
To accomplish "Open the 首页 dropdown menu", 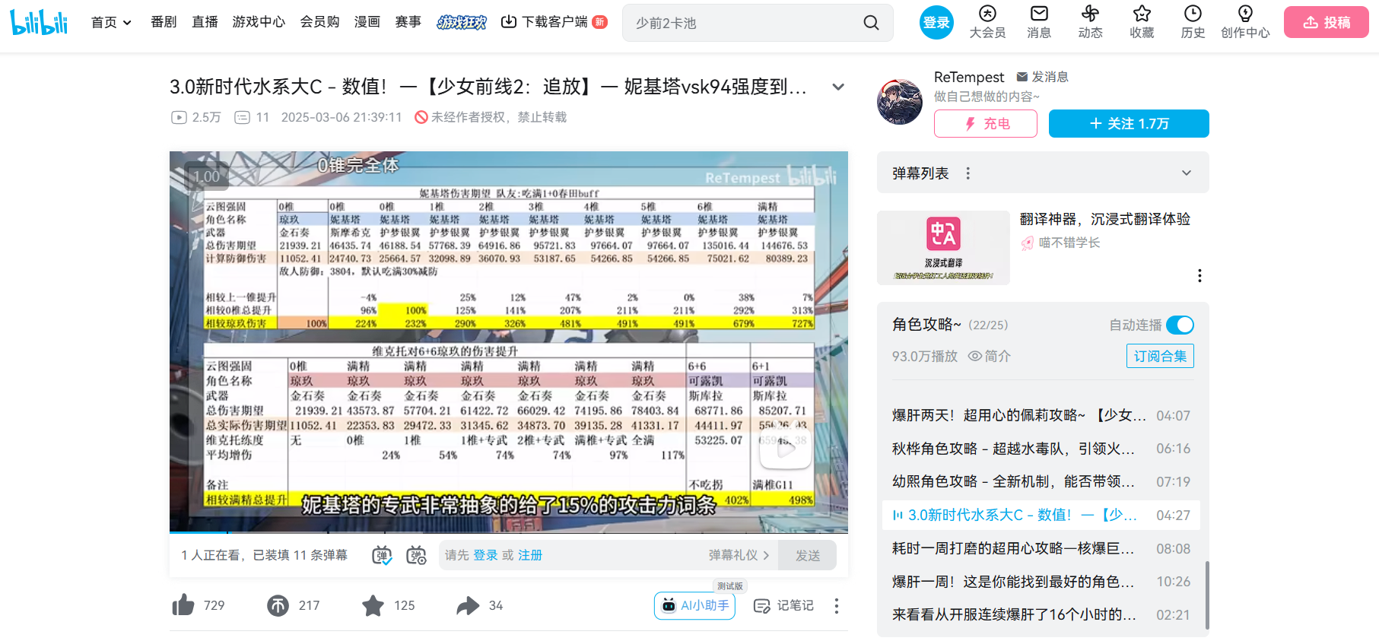I will (x=111, y=22).
